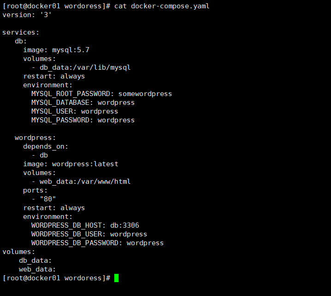
Task: Click the MYSQL_DATABASE: wordpress line
Action: [83, 103]
